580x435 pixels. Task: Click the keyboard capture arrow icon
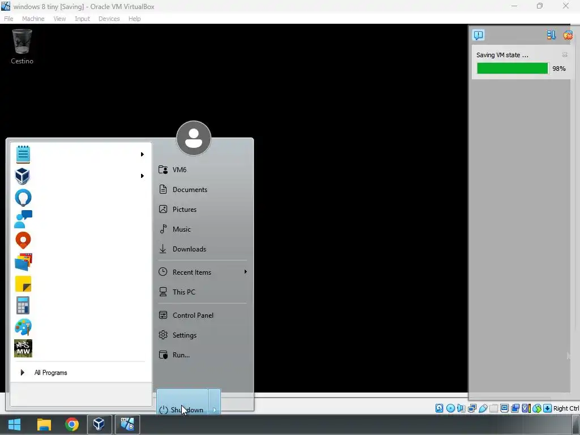click(548, 408)
